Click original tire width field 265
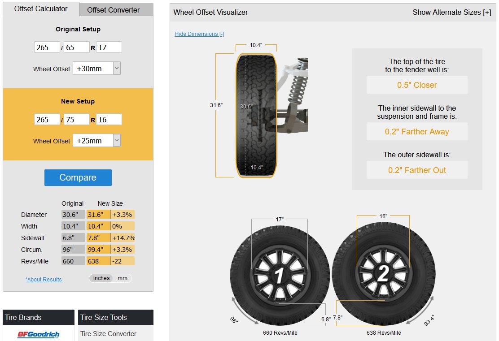 pyautogui.click(x=47, y=47)
